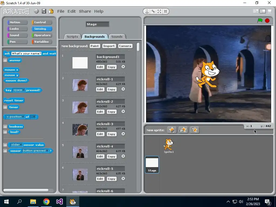Toggle the timer reporter checkbox

(x=5, y=107)
